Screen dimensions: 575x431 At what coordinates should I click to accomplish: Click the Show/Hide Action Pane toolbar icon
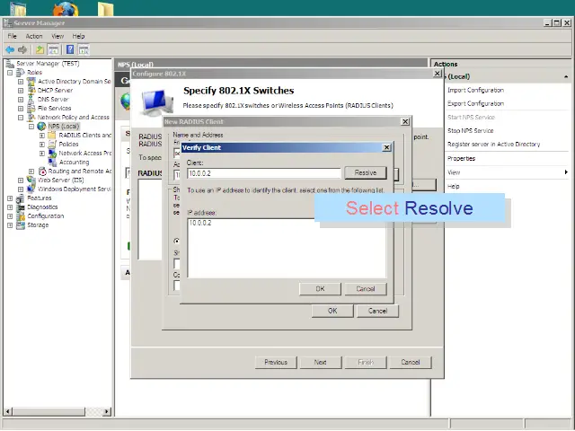coord(84,49)
